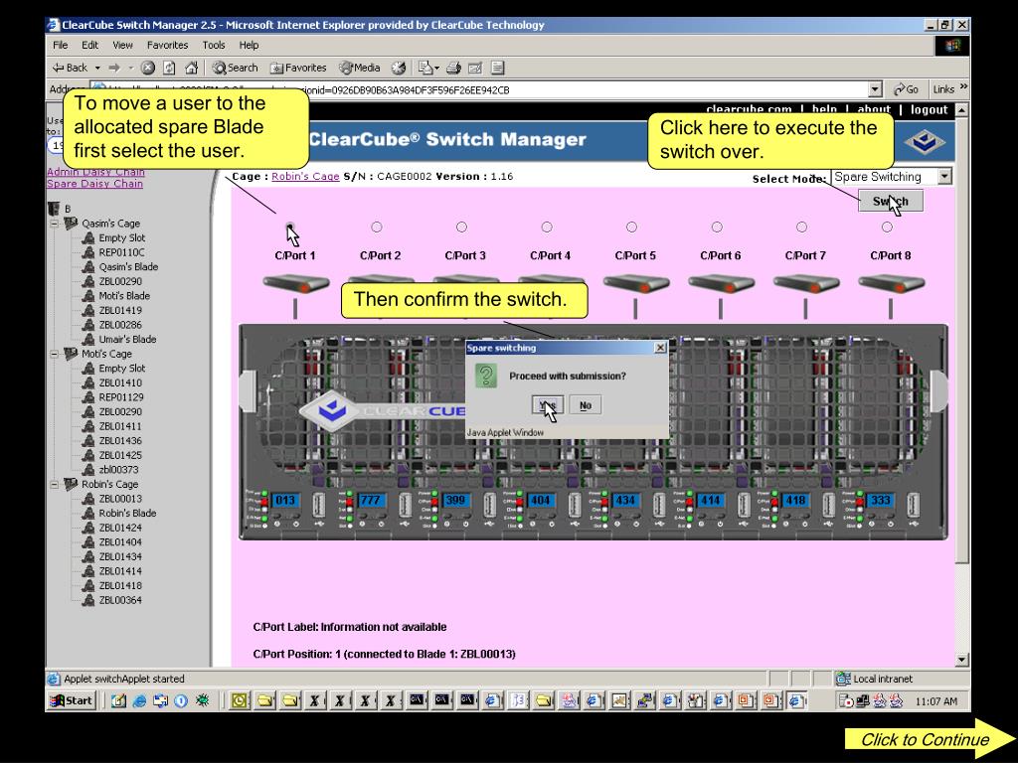Viewport: 1018px width, 763px height.
Task: Click the Stop toolbar icon
Action: point(148,68)
